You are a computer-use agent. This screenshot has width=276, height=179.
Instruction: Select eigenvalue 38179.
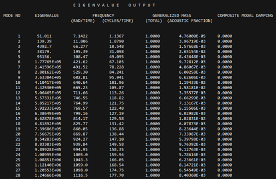coord(44,51)
